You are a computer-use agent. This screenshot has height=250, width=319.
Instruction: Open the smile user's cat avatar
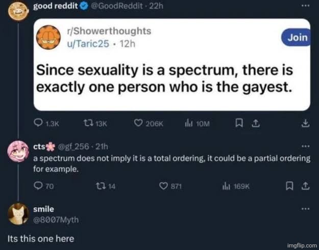tap(19, 214)
